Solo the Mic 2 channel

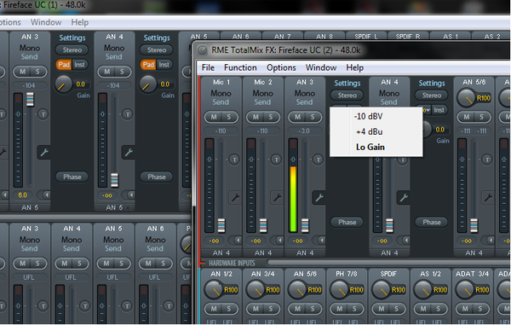point(271,117)
